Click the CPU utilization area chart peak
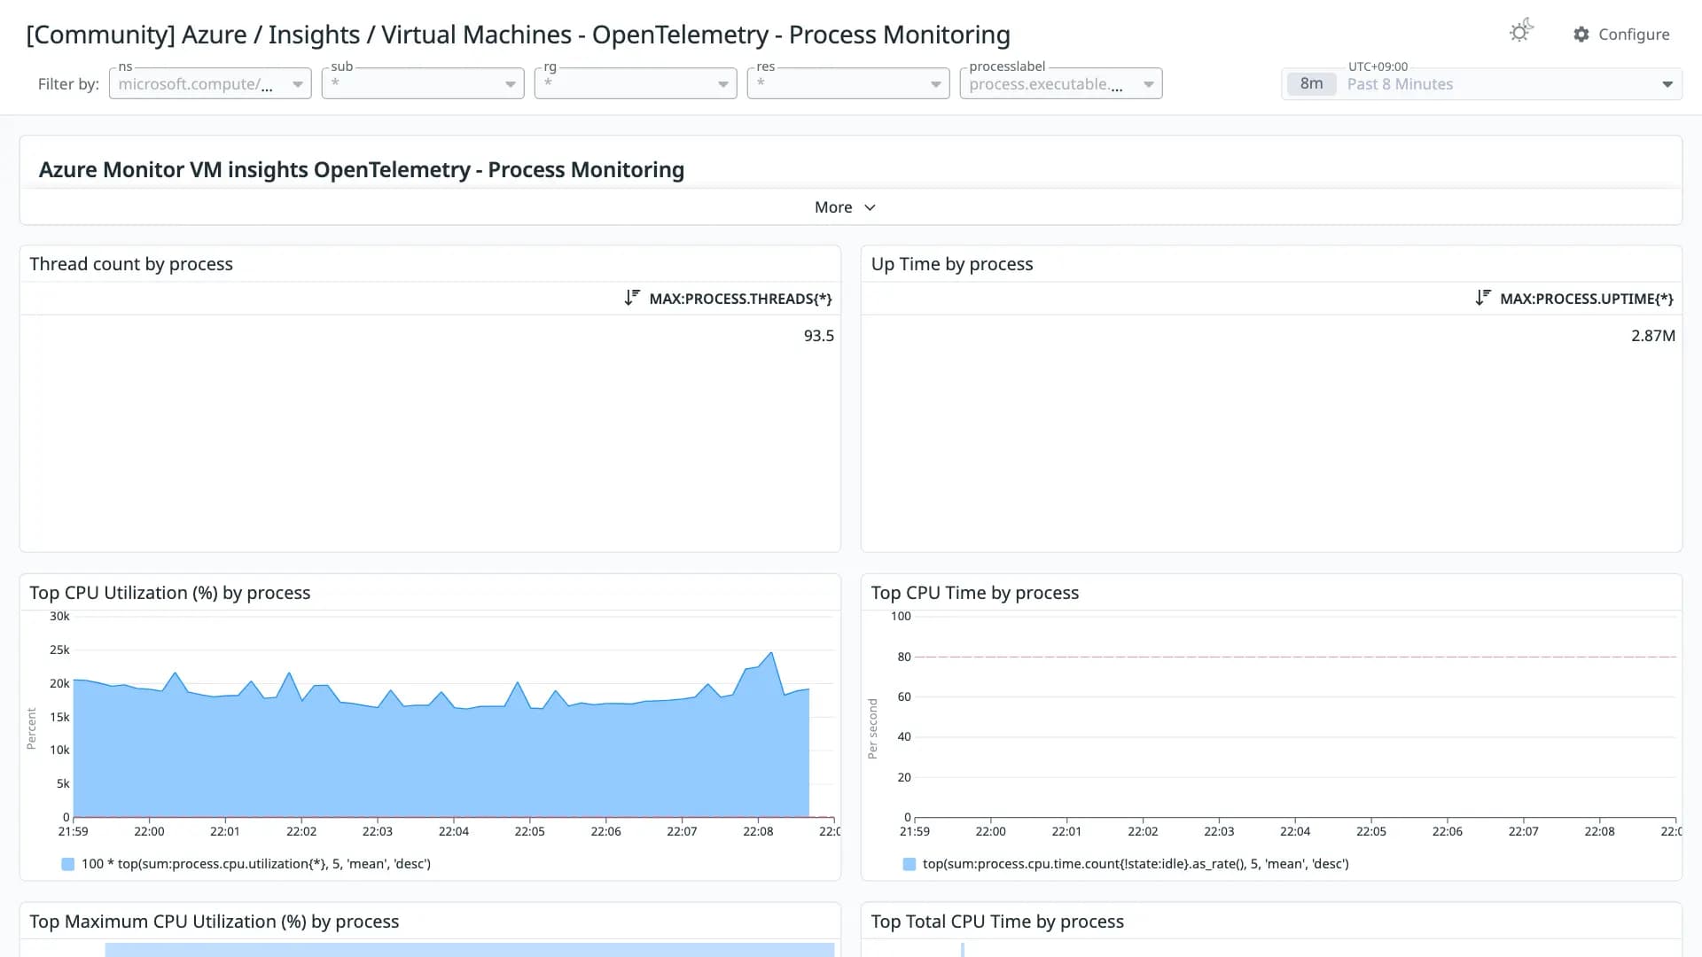 [x=772, y=654]
